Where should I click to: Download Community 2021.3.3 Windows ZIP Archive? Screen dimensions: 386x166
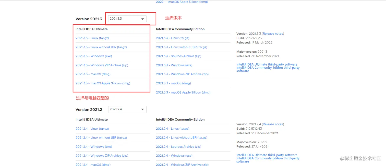tap(182, 74)
